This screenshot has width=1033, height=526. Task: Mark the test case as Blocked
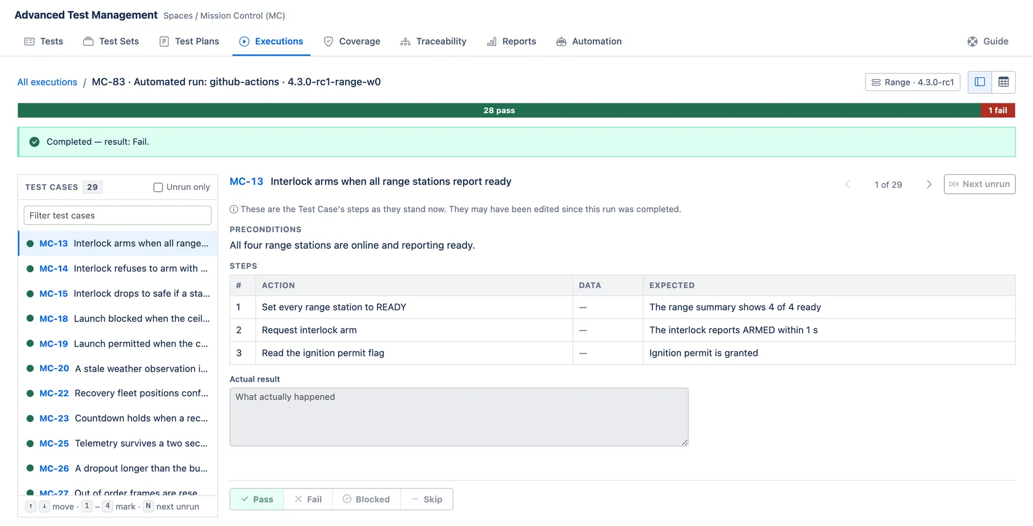(x=367, y=500)
